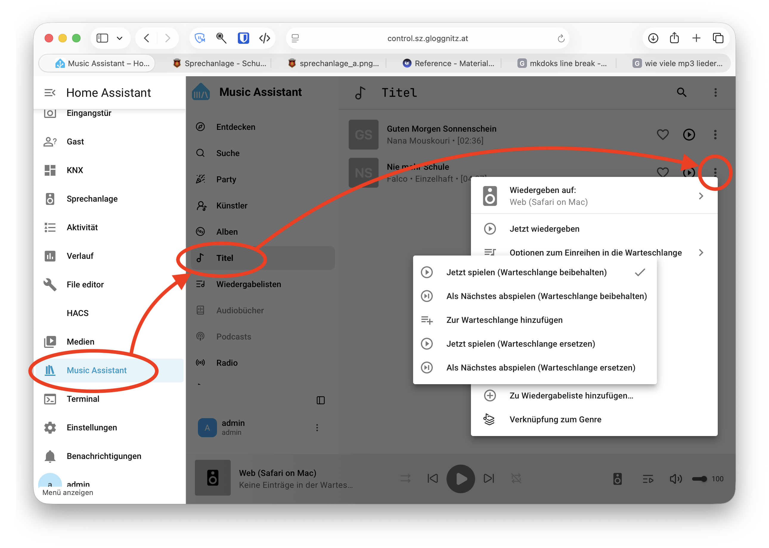The width and height of the screenshot is (769, 548).
Task: Open new Safari tab plus button
Action: click(696, 38)
